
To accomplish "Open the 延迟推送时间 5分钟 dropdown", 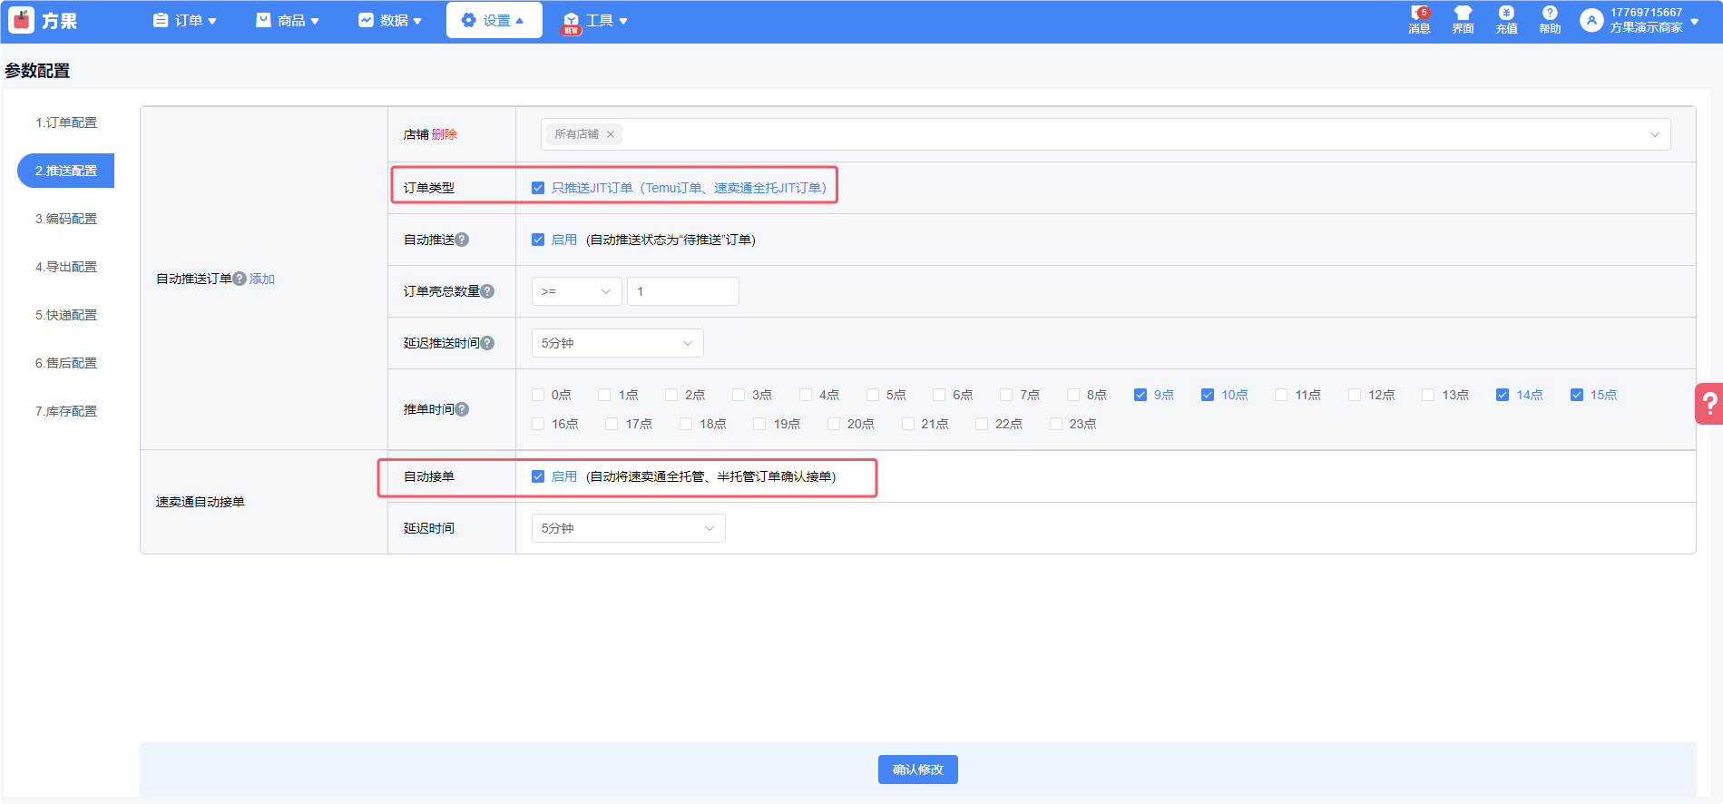I will (617, 343).
